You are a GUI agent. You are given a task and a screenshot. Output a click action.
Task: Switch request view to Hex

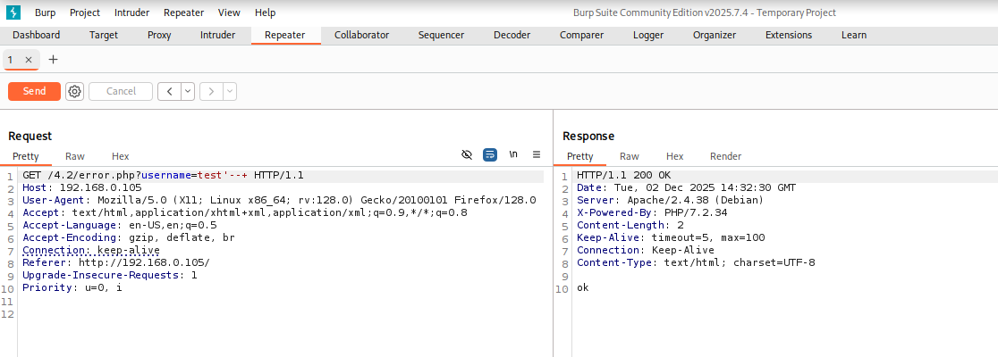pos(120,156)
